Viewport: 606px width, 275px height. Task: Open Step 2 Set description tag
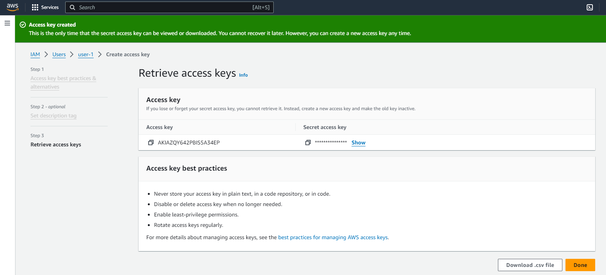(x=53, y=116)
